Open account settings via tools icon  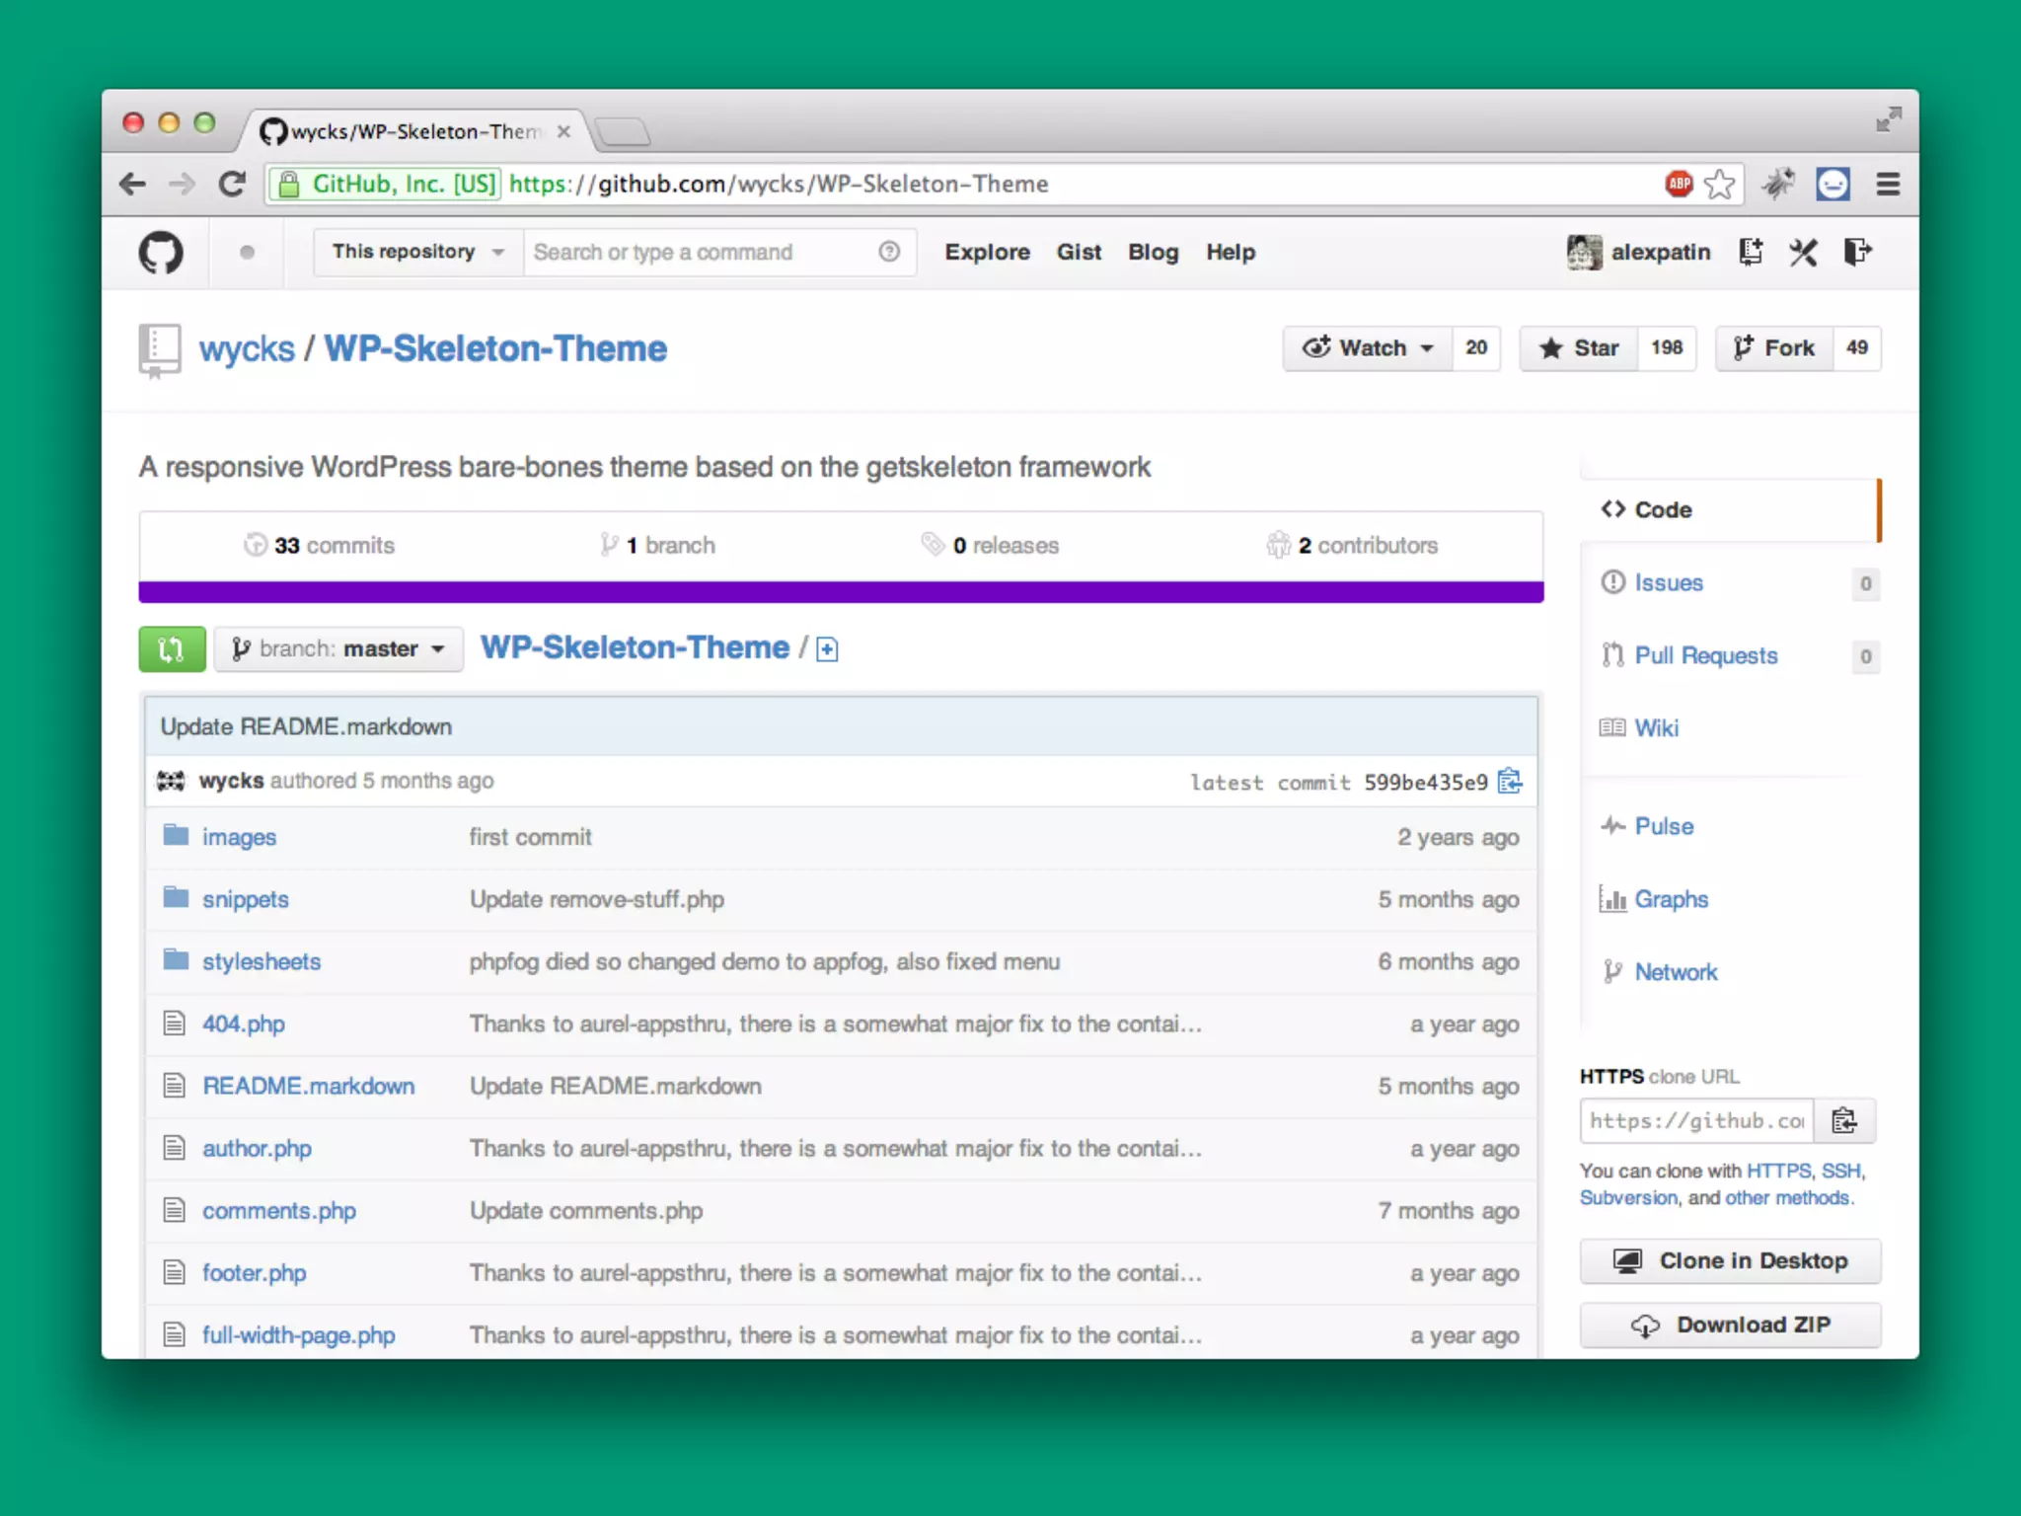point(1803,253)
